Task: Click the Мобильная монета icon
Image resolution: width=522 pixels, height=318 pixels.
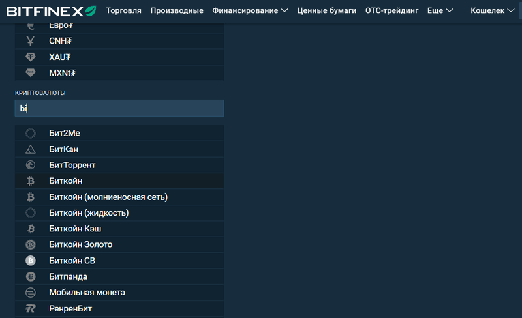Action: [30, 293]
